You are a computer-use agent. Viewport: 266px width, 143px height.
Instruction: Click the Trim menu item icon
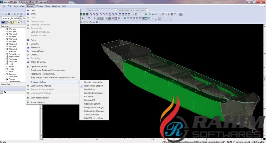[28, 14]
